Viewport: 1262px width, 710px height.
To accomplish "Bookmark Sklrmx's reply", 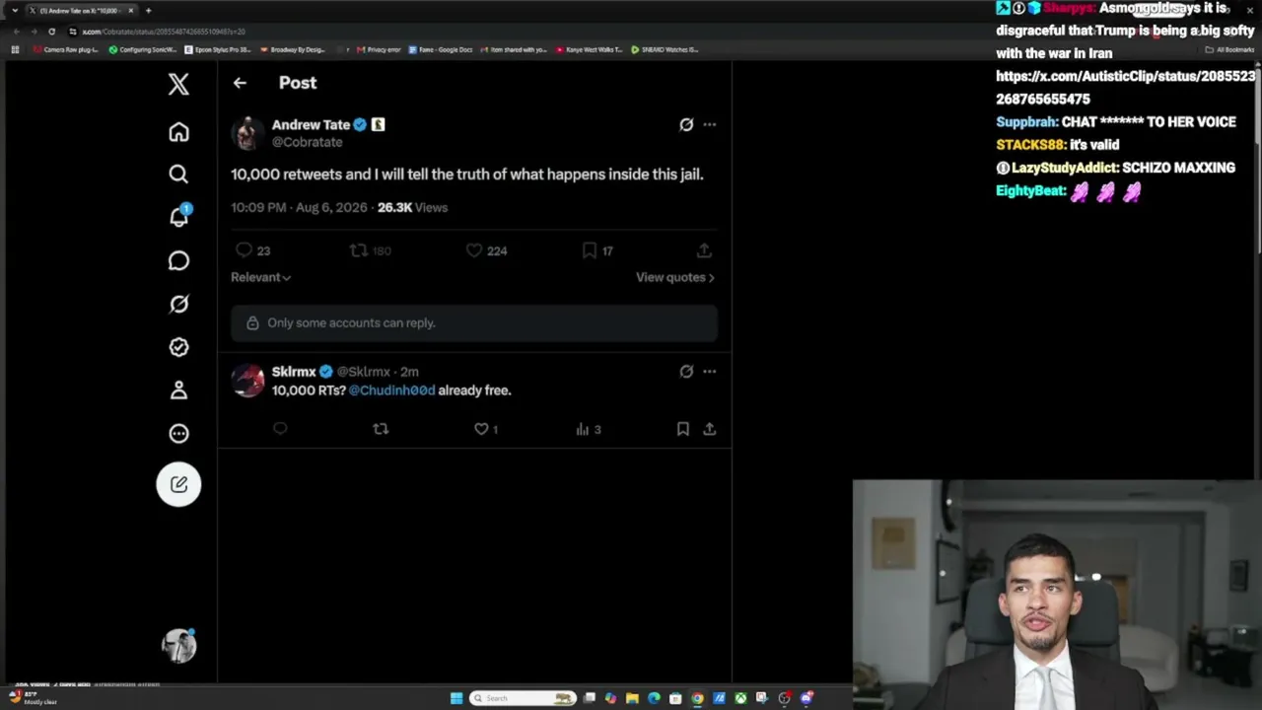I will pos(682,429).
